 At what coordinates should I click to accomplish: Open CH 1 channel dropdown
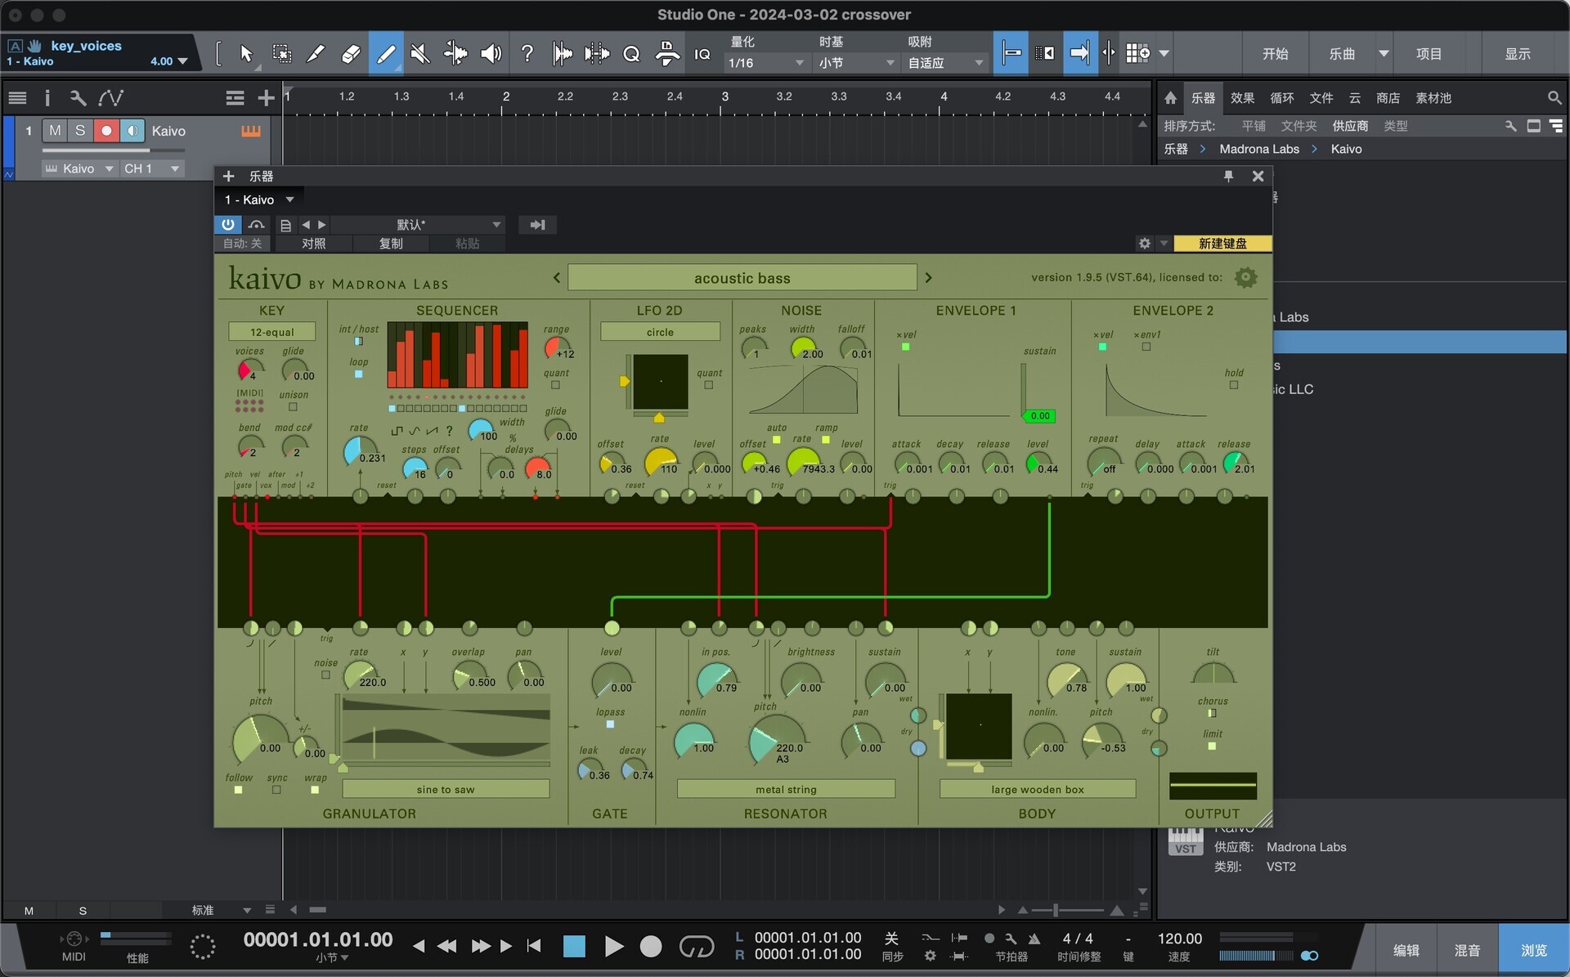point(151,168)
